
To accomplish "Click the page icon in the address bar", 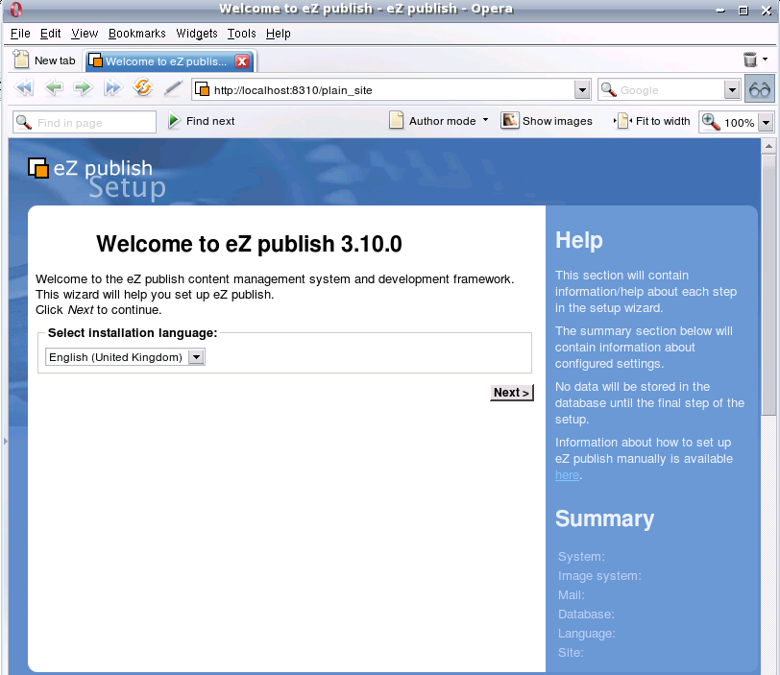I will 202,89.
